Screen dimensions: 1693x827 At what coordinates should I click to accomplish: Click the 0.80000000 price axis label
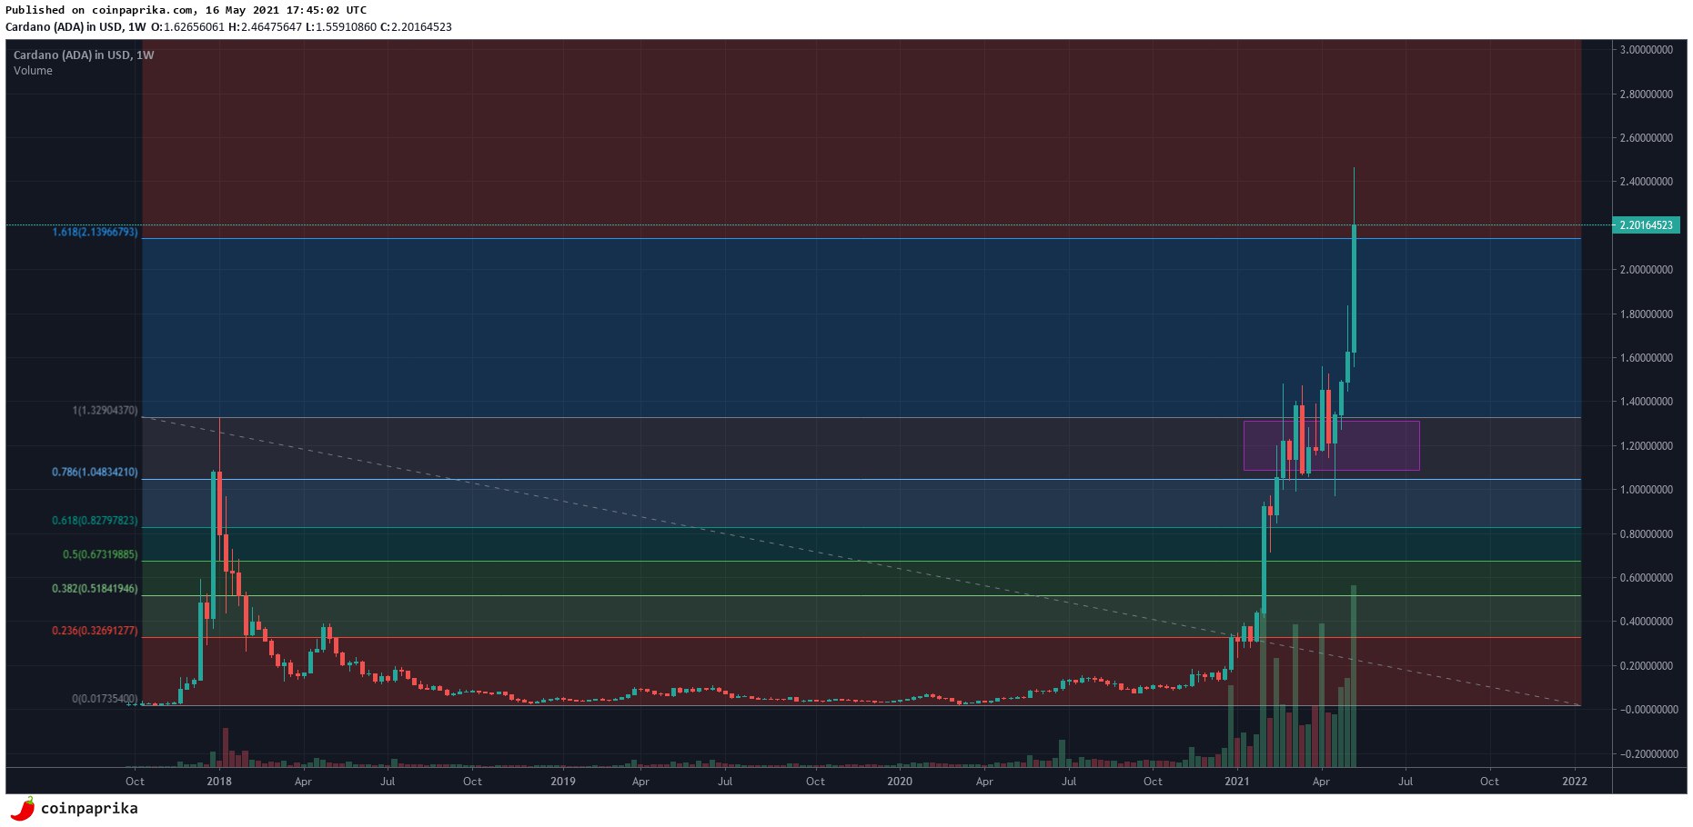point(1646,534)
